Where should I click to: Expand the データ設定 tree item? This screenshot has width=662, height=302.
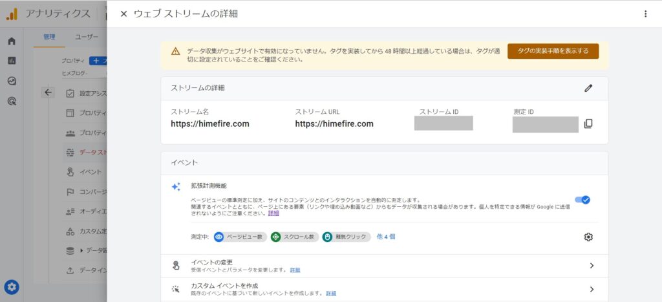pyautogui.click(x=81, y=250)
